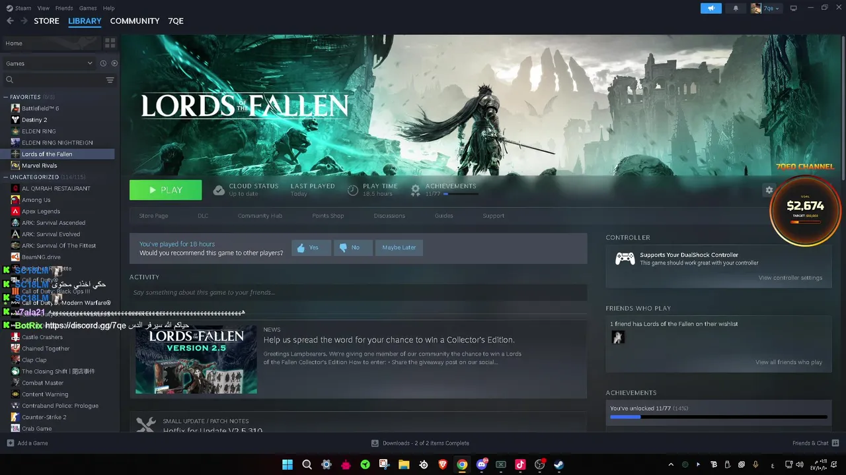Select BeamNG.drive in the library
This screenshot has width=846, height=475.
point(41,257)
